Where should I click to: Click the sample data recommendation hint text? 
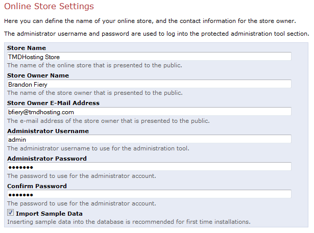pos(128,222)
